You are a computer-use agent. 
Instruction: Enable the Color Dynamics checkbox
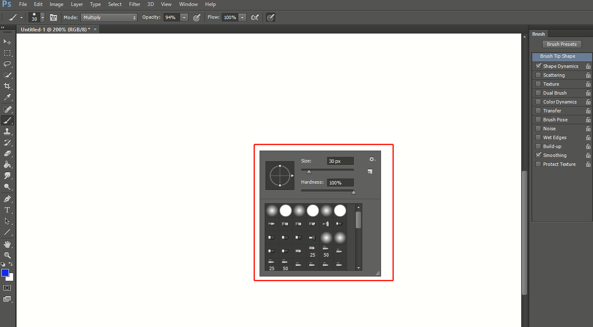538,102
